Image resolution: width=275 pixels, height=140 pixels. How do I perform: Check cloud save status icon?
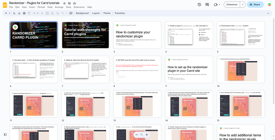click(75, 3)
